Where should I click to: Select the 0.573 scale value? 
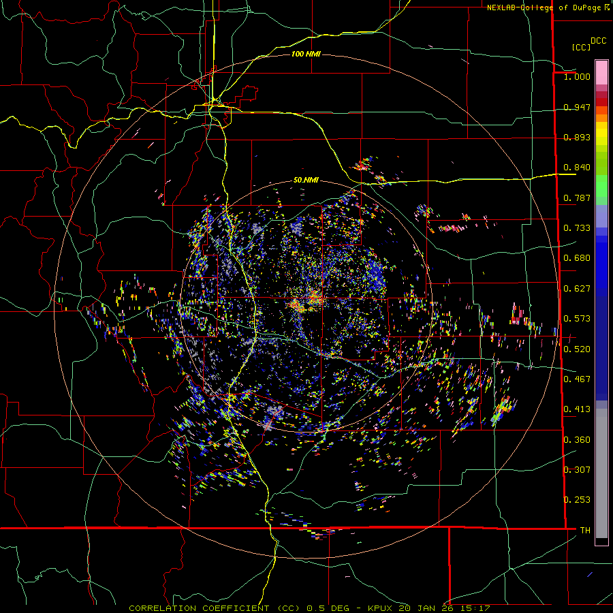click(x=577, y=319)
